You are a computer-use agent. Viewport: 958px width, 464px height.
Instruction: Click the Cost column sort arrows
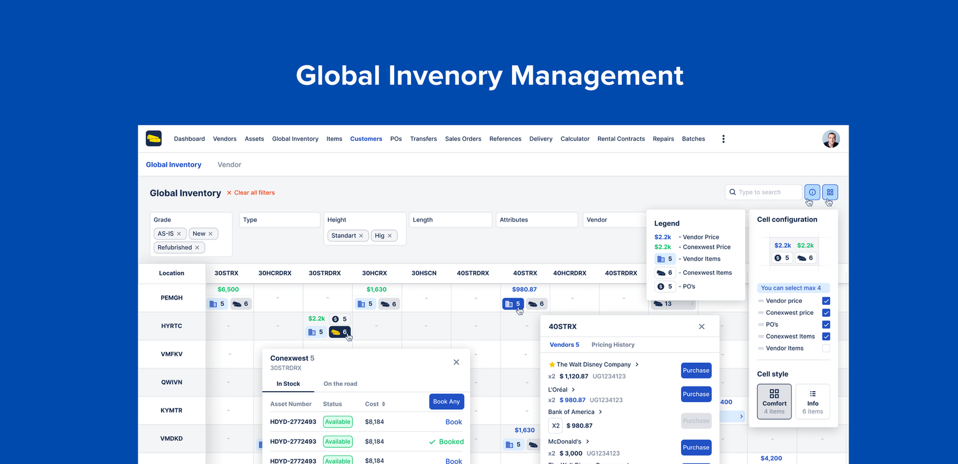(383, 404)
